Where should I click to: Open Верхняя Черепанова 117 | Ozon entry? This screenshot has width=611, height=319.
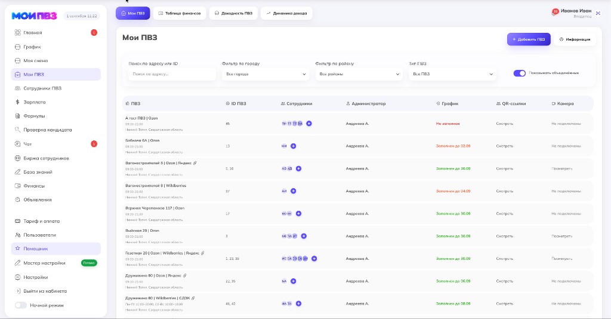155,208
